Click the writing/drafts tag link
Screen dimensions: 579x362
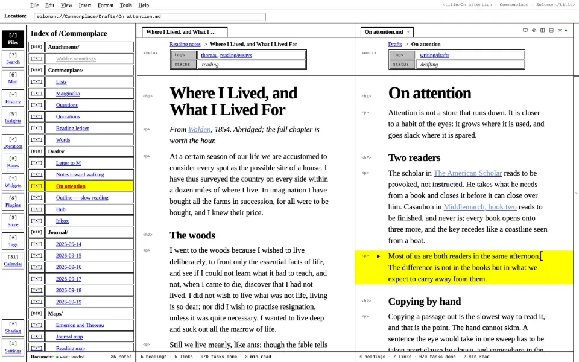[434, 55]
